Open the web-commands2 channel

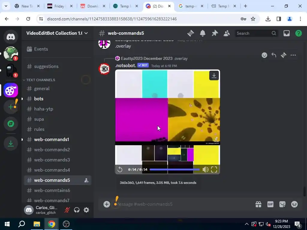(57, 150)
